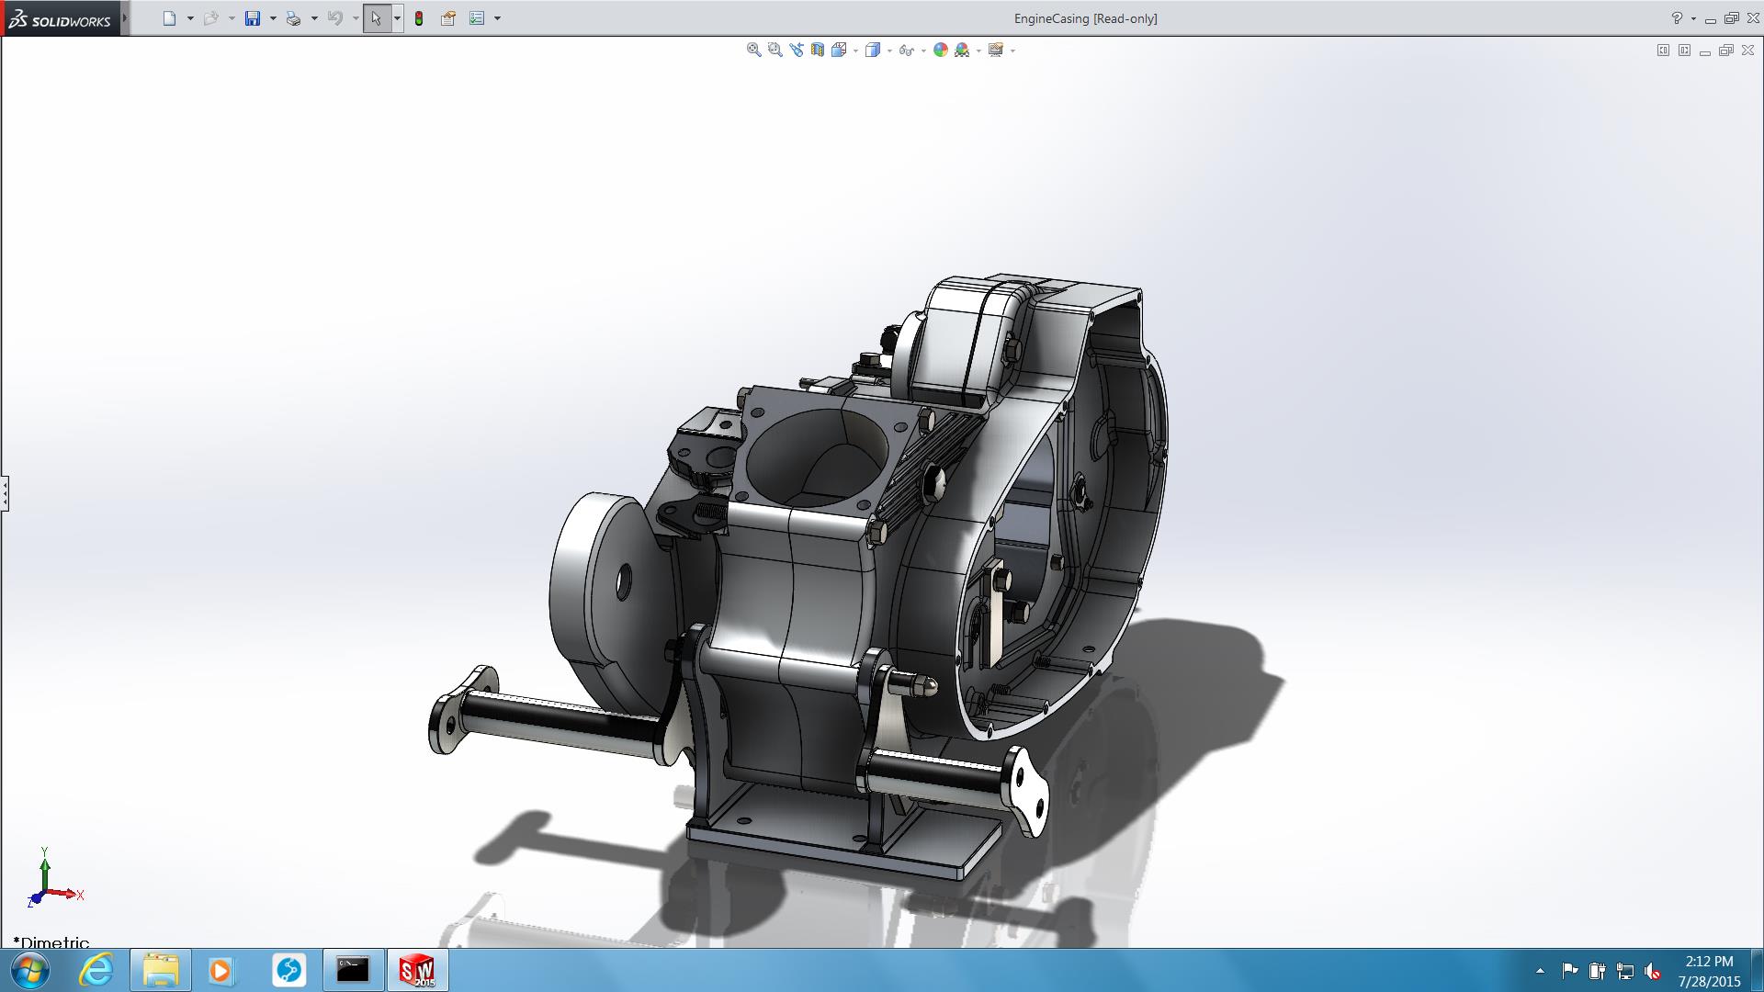Click the Rebuild traffic light icon
Screen dimensions: 1764x992
tap(419, 18)
